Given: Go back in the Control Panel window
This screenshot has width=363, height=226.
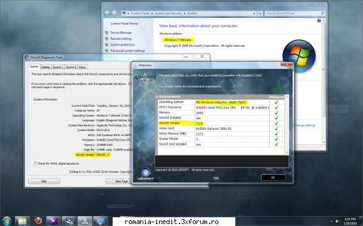Looking at the screenshot, I should [107, 13].
